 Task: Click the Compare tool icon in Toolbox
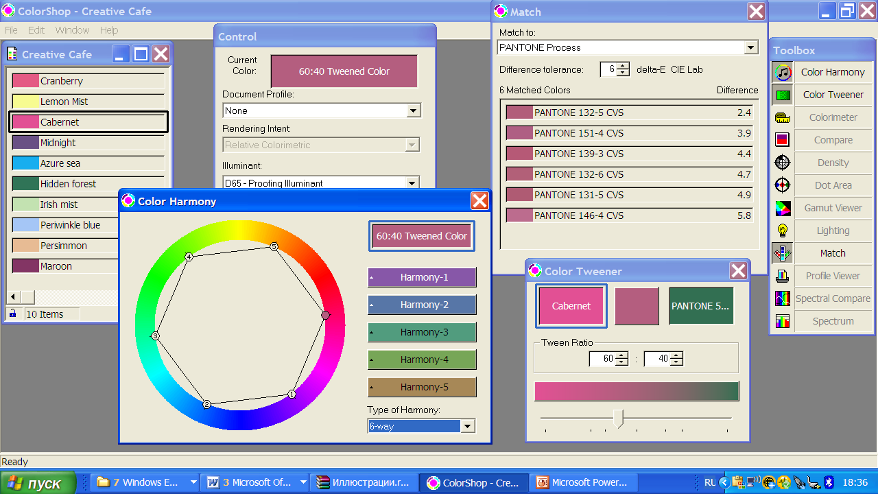click(x=783, y=140)
